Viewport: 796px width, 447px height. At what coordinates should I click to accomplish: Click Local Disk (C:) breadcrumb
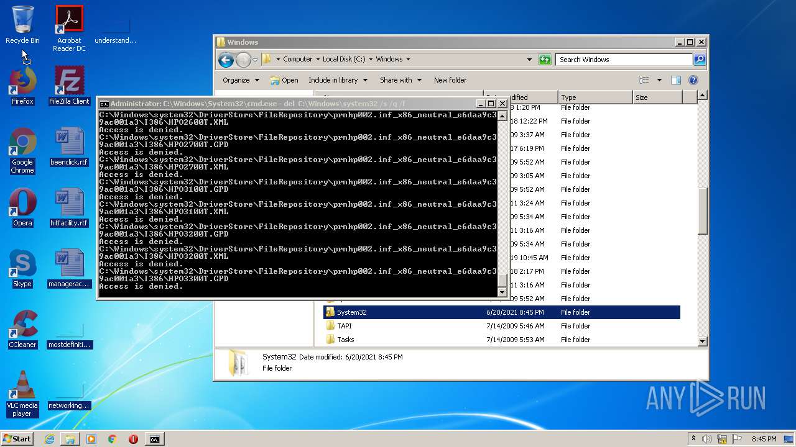[344, 60]
